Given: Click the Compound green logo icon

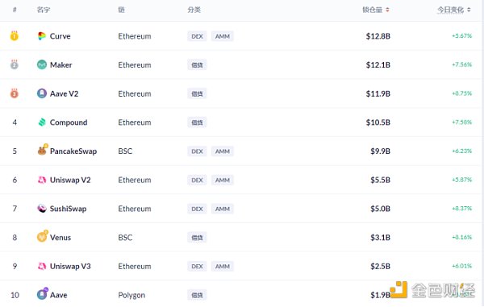Looking at the screenshot, I should (x=42, y=122).
